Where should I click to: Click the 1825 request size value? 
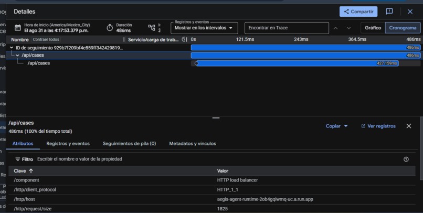coord(223,209)
